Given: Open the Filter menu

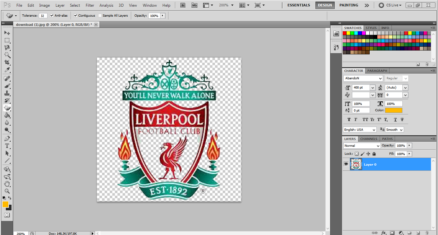Looking at the screenshot, I should point(90,5).
